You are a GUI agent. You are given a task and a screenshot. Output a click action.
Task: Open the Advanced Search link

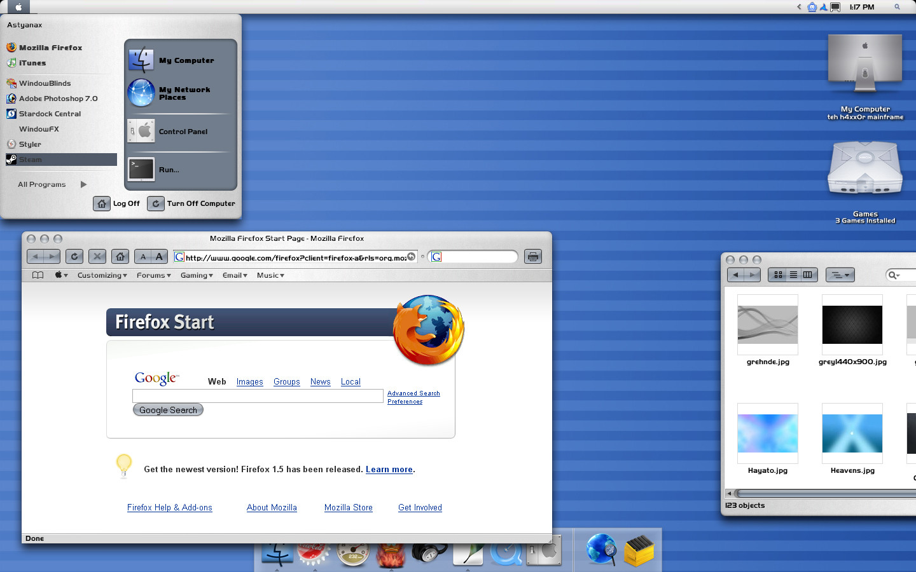tap(413, 393)
